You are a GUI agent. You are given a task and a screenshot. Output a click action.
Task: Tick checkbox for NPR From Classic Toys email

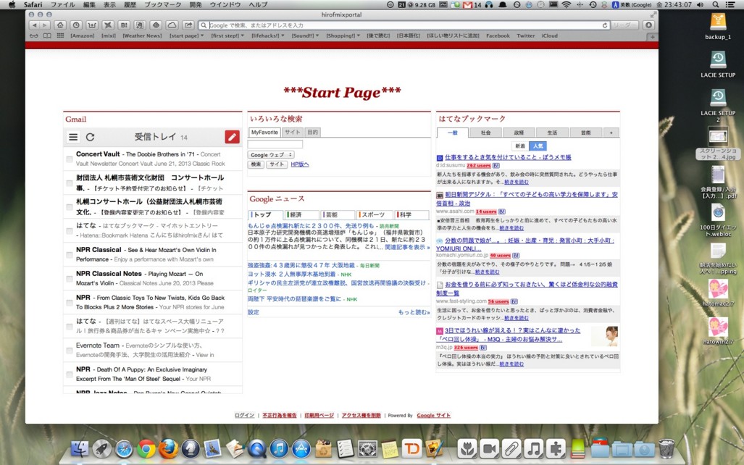click(x=70, y=302)
